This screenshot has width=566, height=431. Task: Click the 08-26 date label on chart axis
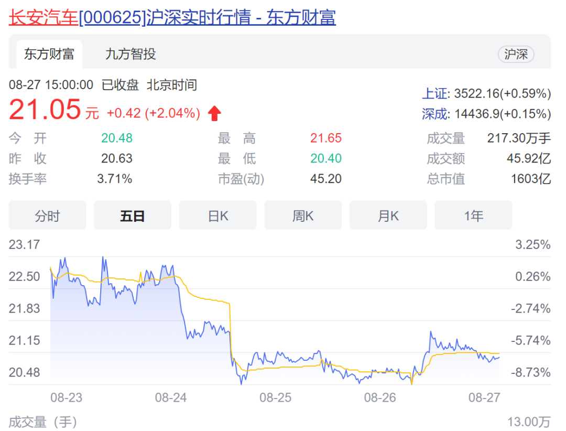point(380,398)
